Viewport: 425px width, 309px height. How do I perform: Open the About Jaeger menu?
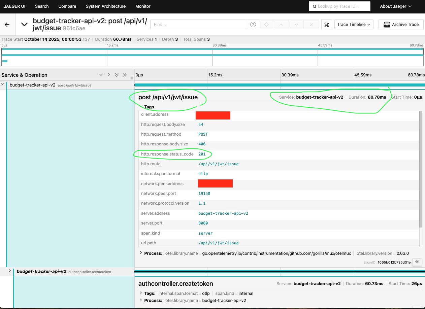395,6
